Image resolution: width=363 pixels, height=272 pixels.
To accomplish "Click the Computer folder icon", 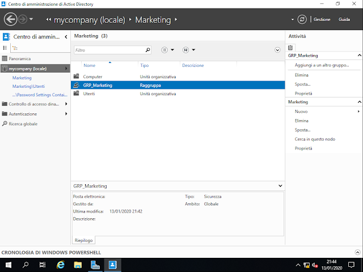I will (76, 76).
